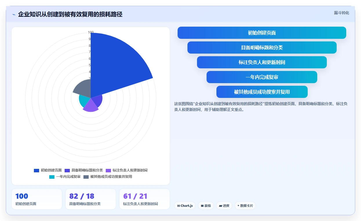This screenshot has width=361, height=221.
Task: Click the icon inside 表格 tag
Action: pos(202,206)
